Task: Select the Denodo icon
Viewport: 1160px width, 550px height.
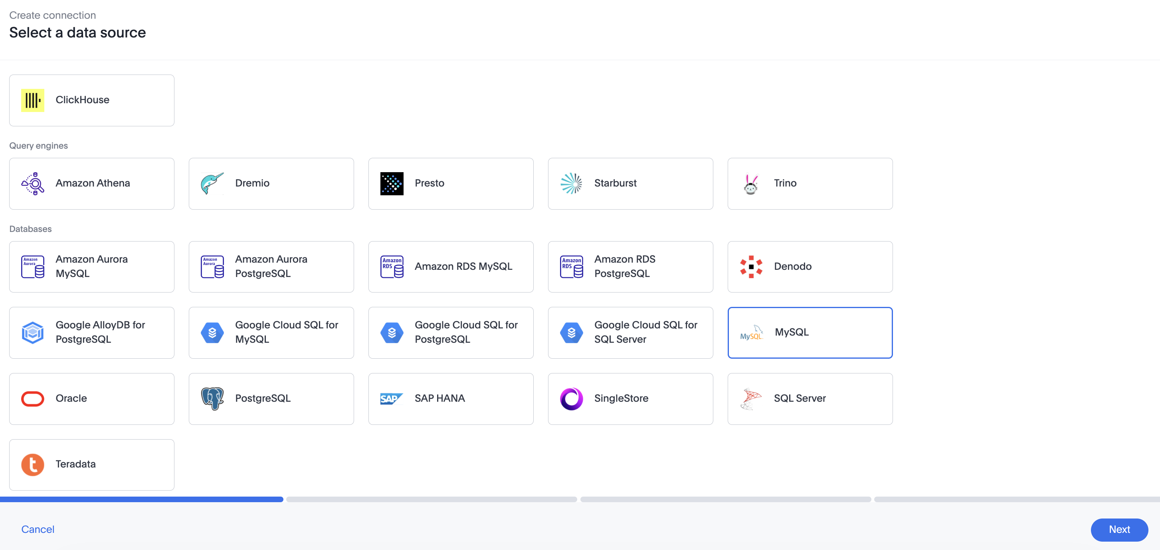Action: (x=751, y=266)
